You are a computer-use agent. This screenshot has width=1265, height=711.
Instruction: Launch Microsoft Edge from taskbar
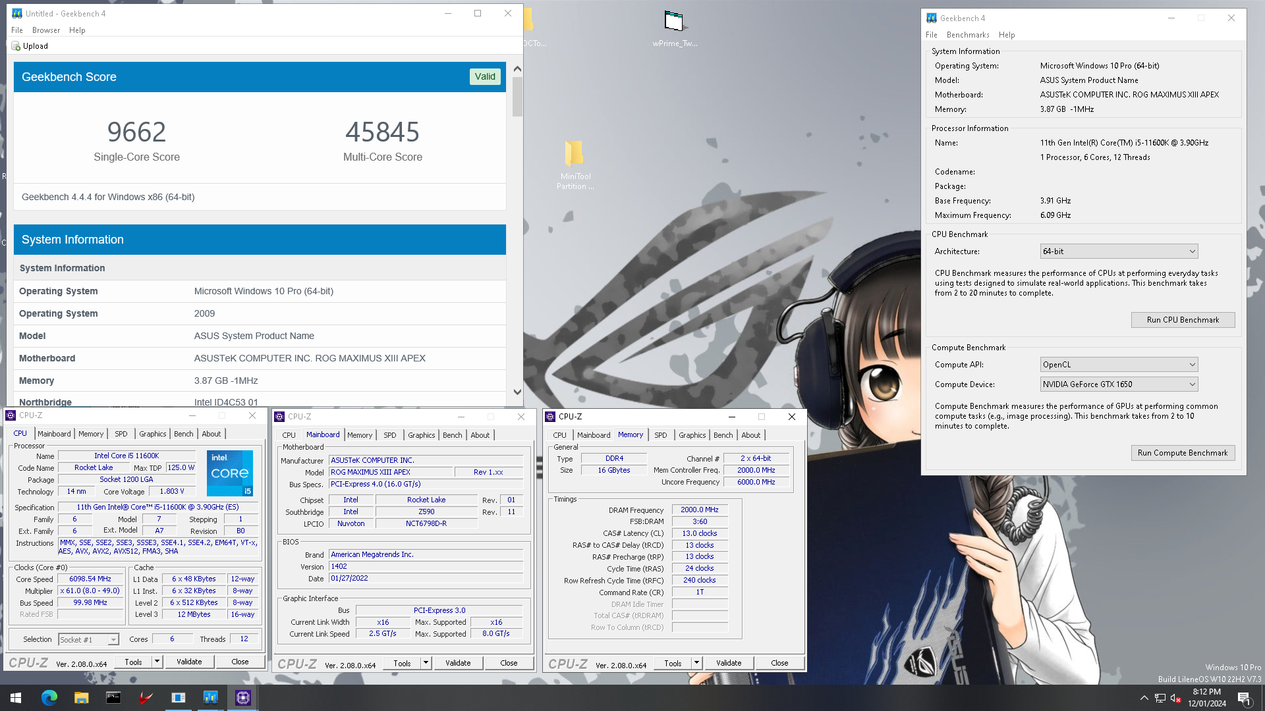tap(49, 698)
